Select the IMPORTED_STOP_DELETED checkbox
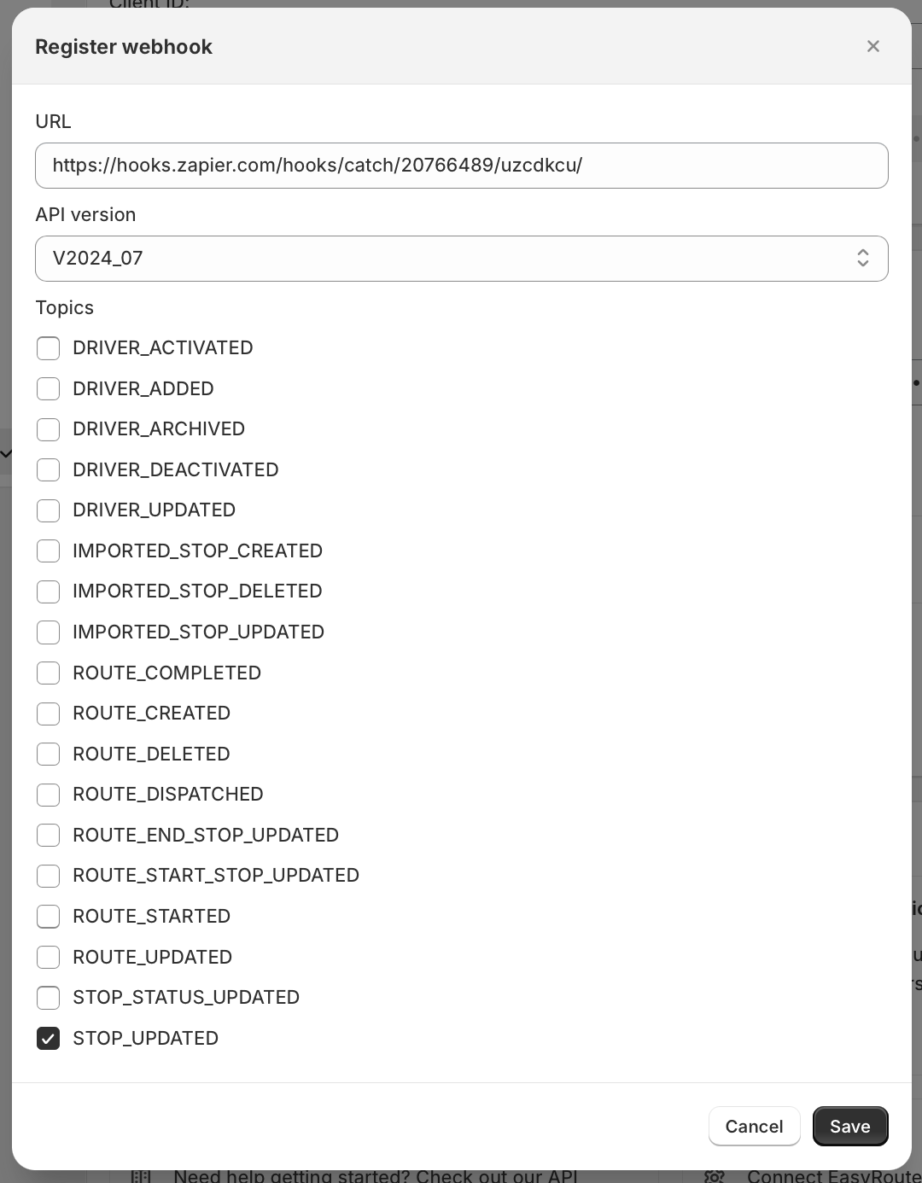Viewport: 922px width, 1183px height. (x=49, y=591)
